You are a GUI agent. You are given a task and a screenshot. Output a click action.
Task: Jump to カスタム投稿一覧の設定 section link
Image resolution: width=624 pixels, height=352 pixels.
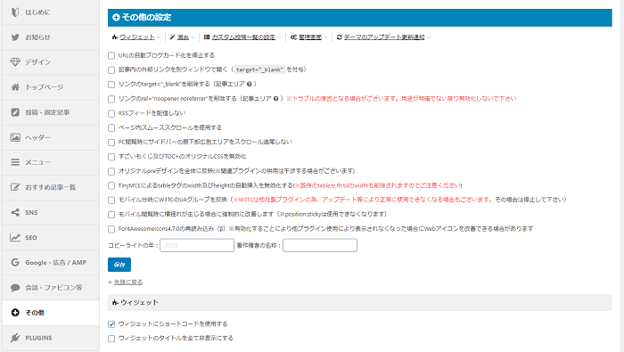243,37
